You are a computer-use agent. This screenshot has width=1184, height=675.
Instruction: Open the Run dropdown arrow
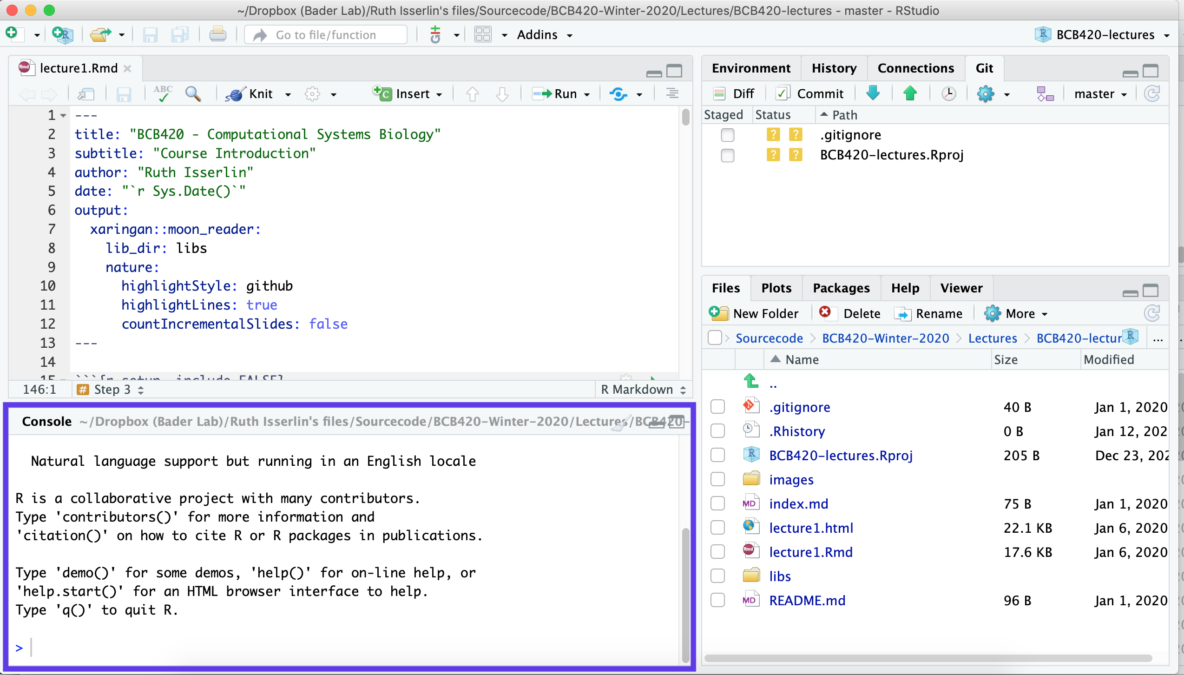[x=587, y=94]
